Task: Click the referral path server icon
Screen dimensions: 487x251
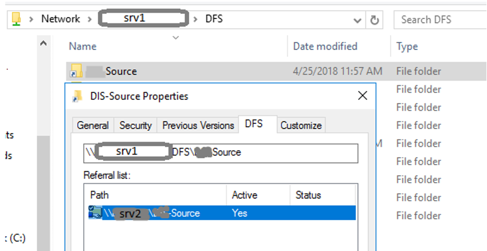Action: coord(95,213)
